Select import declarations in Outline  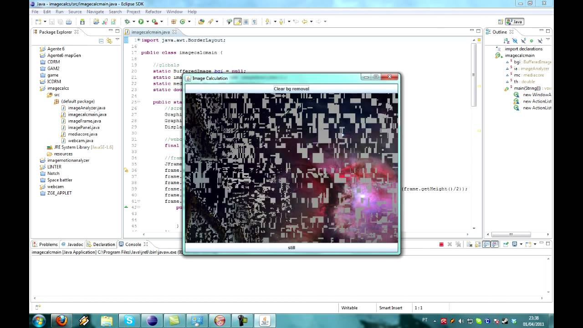[x=520, y=49]
